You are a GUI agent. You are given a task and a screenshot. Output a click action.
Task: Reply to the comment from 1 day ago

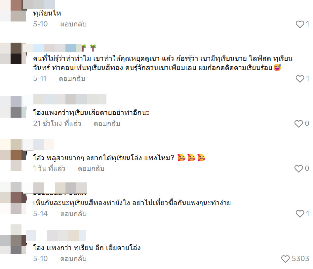click(x=91, y=169)
